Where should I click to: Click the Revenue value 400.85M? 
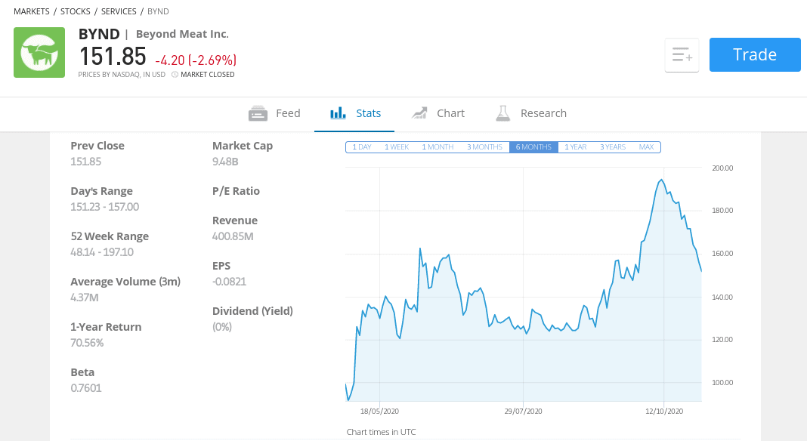tap(233, 236)
